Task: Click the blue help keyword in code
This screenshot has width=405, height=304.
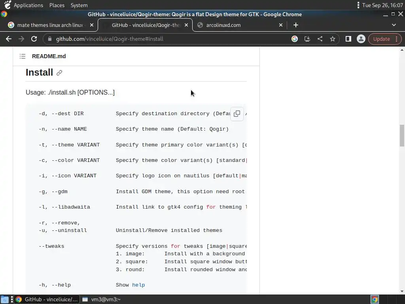Action: point(138,285)
